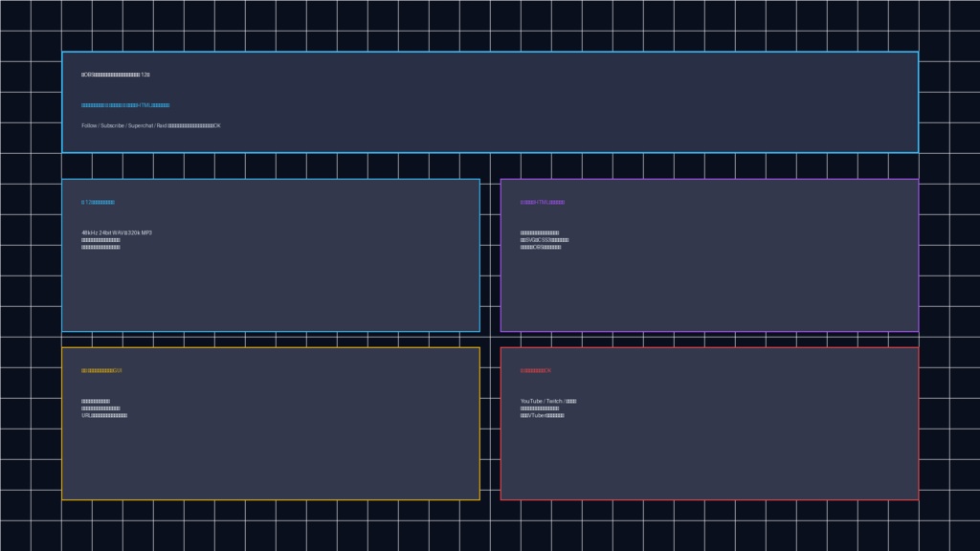Click the blue subtitle containing "HTML" in top banner
980x551 pixels.
125,105
